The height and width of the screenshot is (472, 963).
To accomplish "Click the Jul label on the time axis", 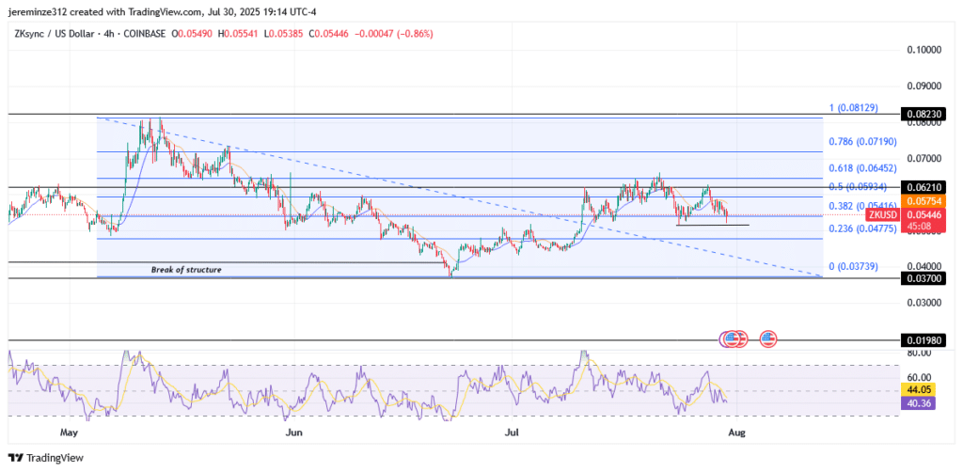I will [512, 433].
